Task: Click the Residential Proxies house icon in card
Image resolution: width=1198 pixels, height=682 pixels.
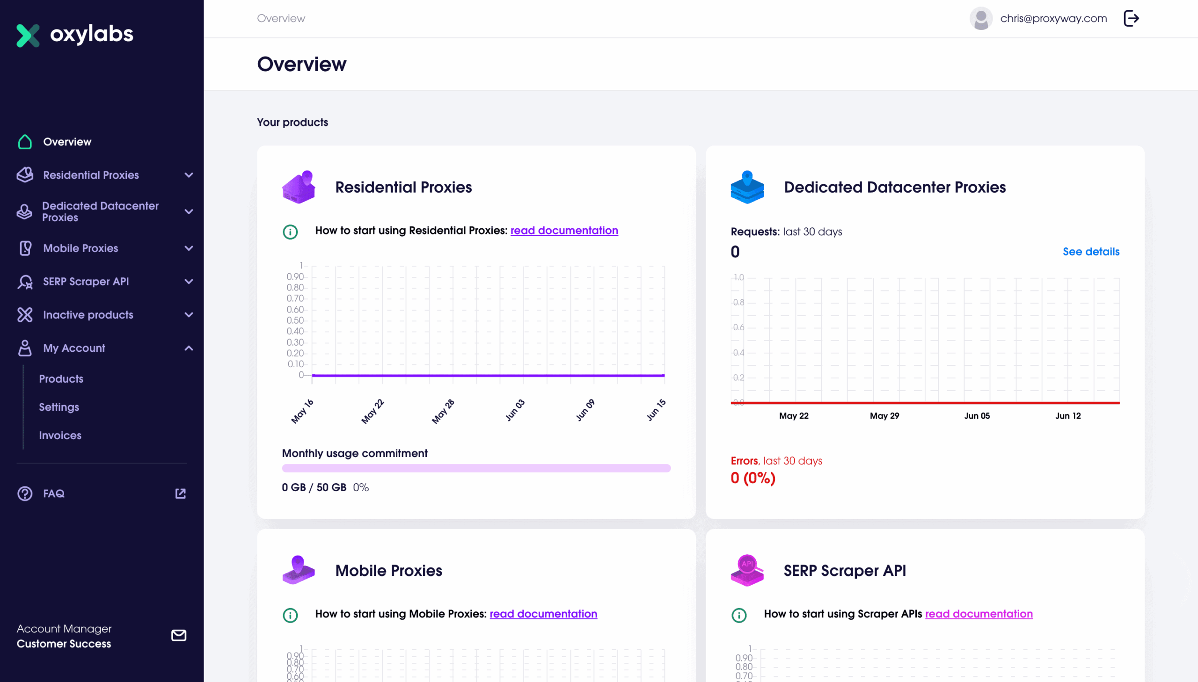Action: [x=299, y=187]
